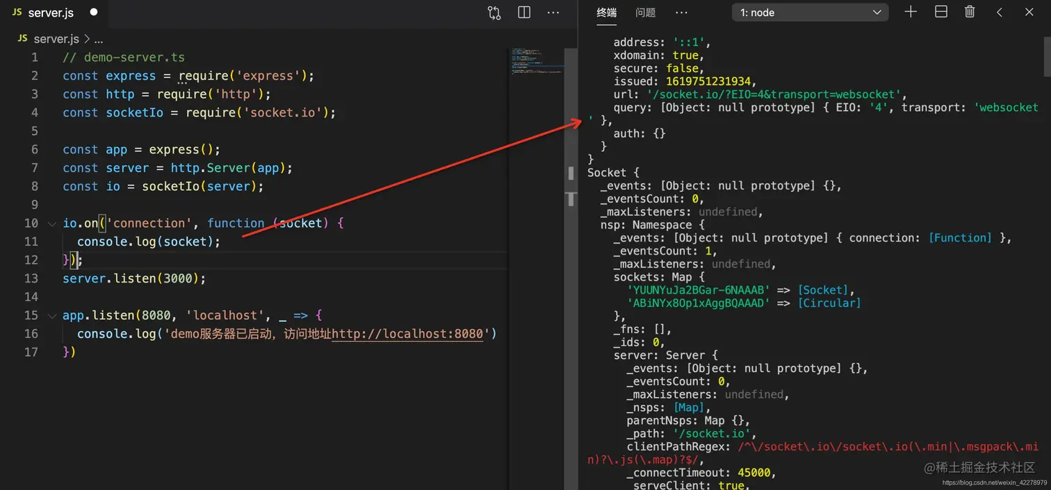The width and height of the screenshot is (1051, 490).
Task: Open the editor more actions menu
Action: [x=553, y=12]
